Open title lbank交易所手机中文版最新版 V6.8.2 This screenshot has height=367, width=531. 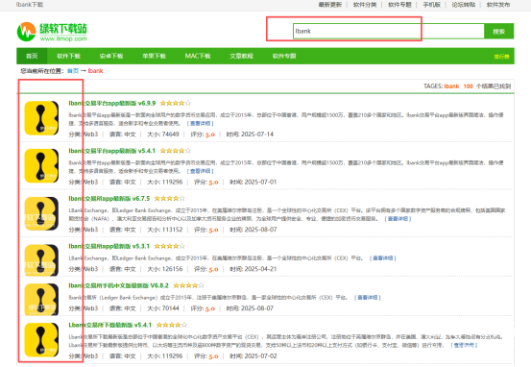[118, 285]
